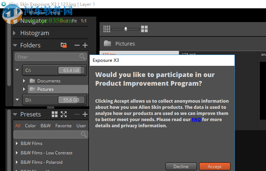The width and height of the screenshot is (266, 171).
Task: Expand the Pictures folder node
Action: 24,89
